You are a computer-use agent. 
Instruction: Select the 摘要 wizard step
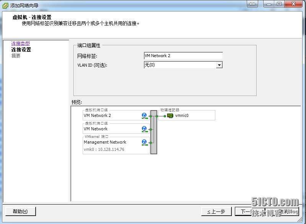click(16, 56)
